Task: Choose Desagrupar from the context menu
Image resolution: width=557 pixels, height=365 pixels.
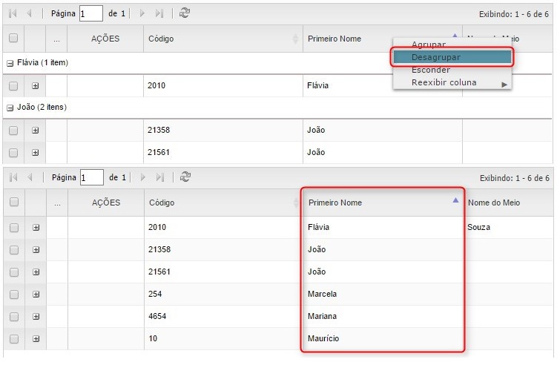Action: click(436, 57)
